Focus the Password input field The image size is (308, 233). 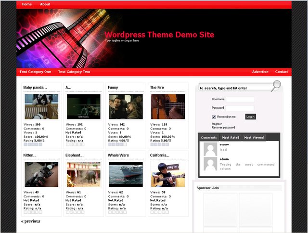tap(240, 108)
